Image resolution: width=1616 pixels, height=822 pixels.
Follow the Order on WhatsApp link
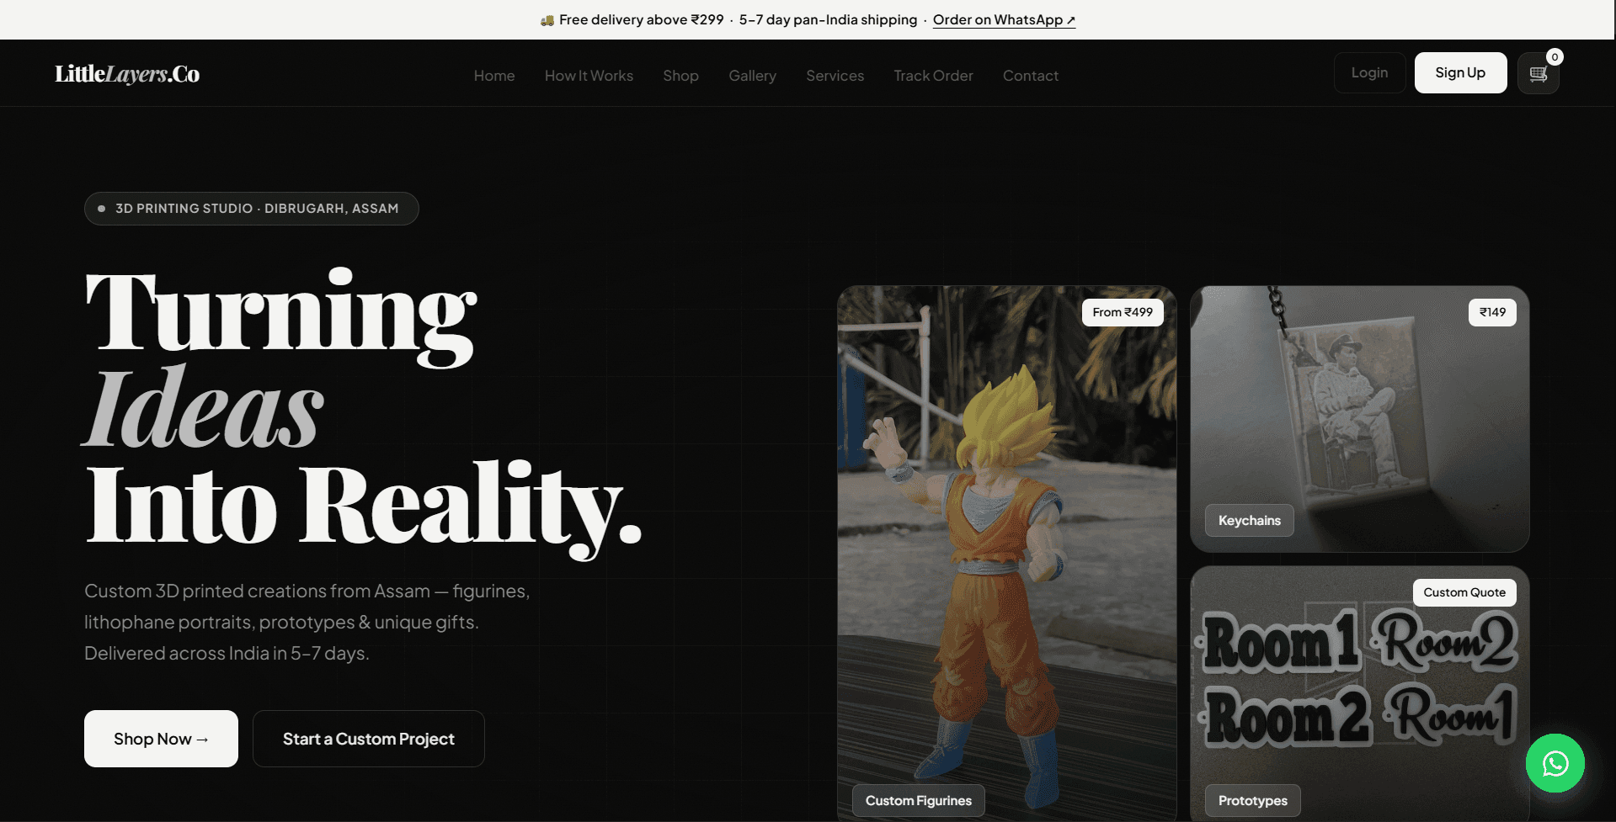coord(1004,19)
